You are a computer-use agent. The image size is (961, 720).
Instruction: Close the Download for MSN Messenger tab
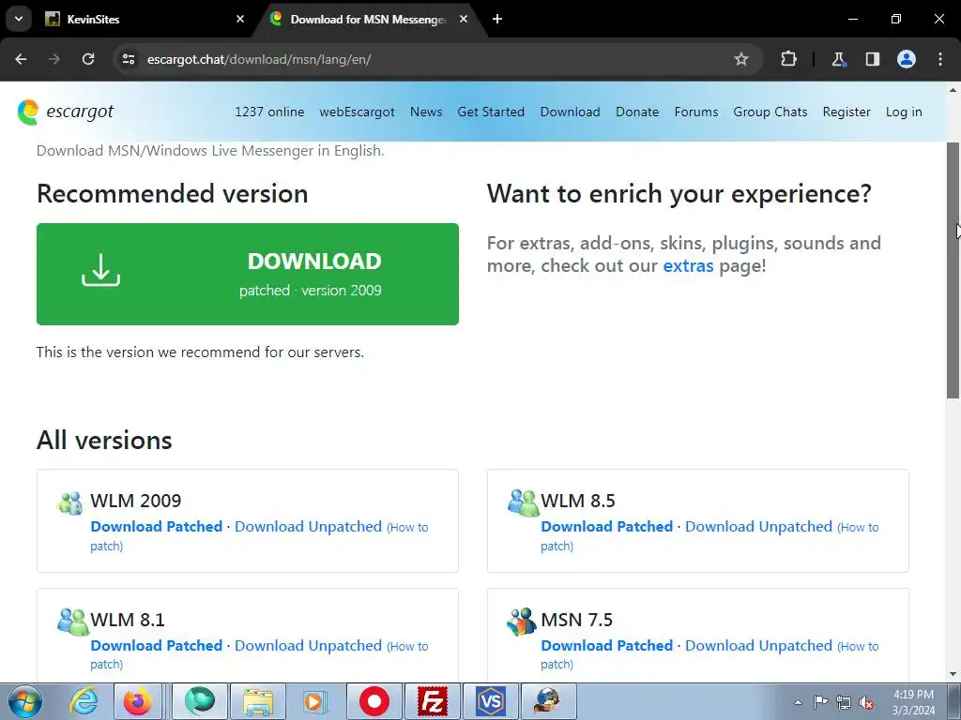tap(464, 19)
